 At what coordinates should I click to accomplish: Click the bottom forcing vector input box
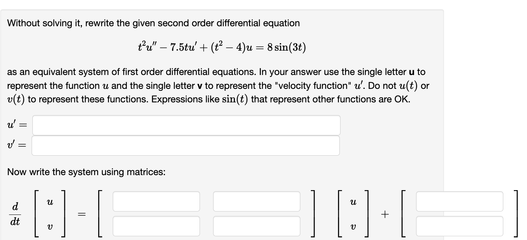459,226
